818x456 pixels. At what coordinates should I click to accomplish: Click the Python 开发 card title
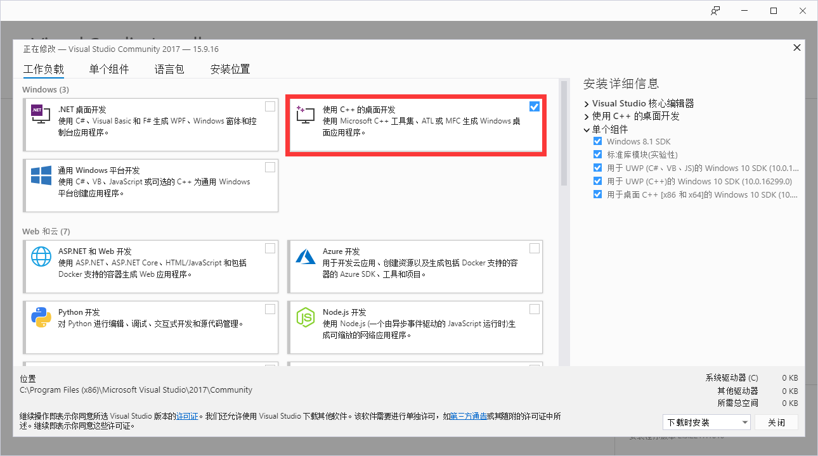click(x=79, y=312)
